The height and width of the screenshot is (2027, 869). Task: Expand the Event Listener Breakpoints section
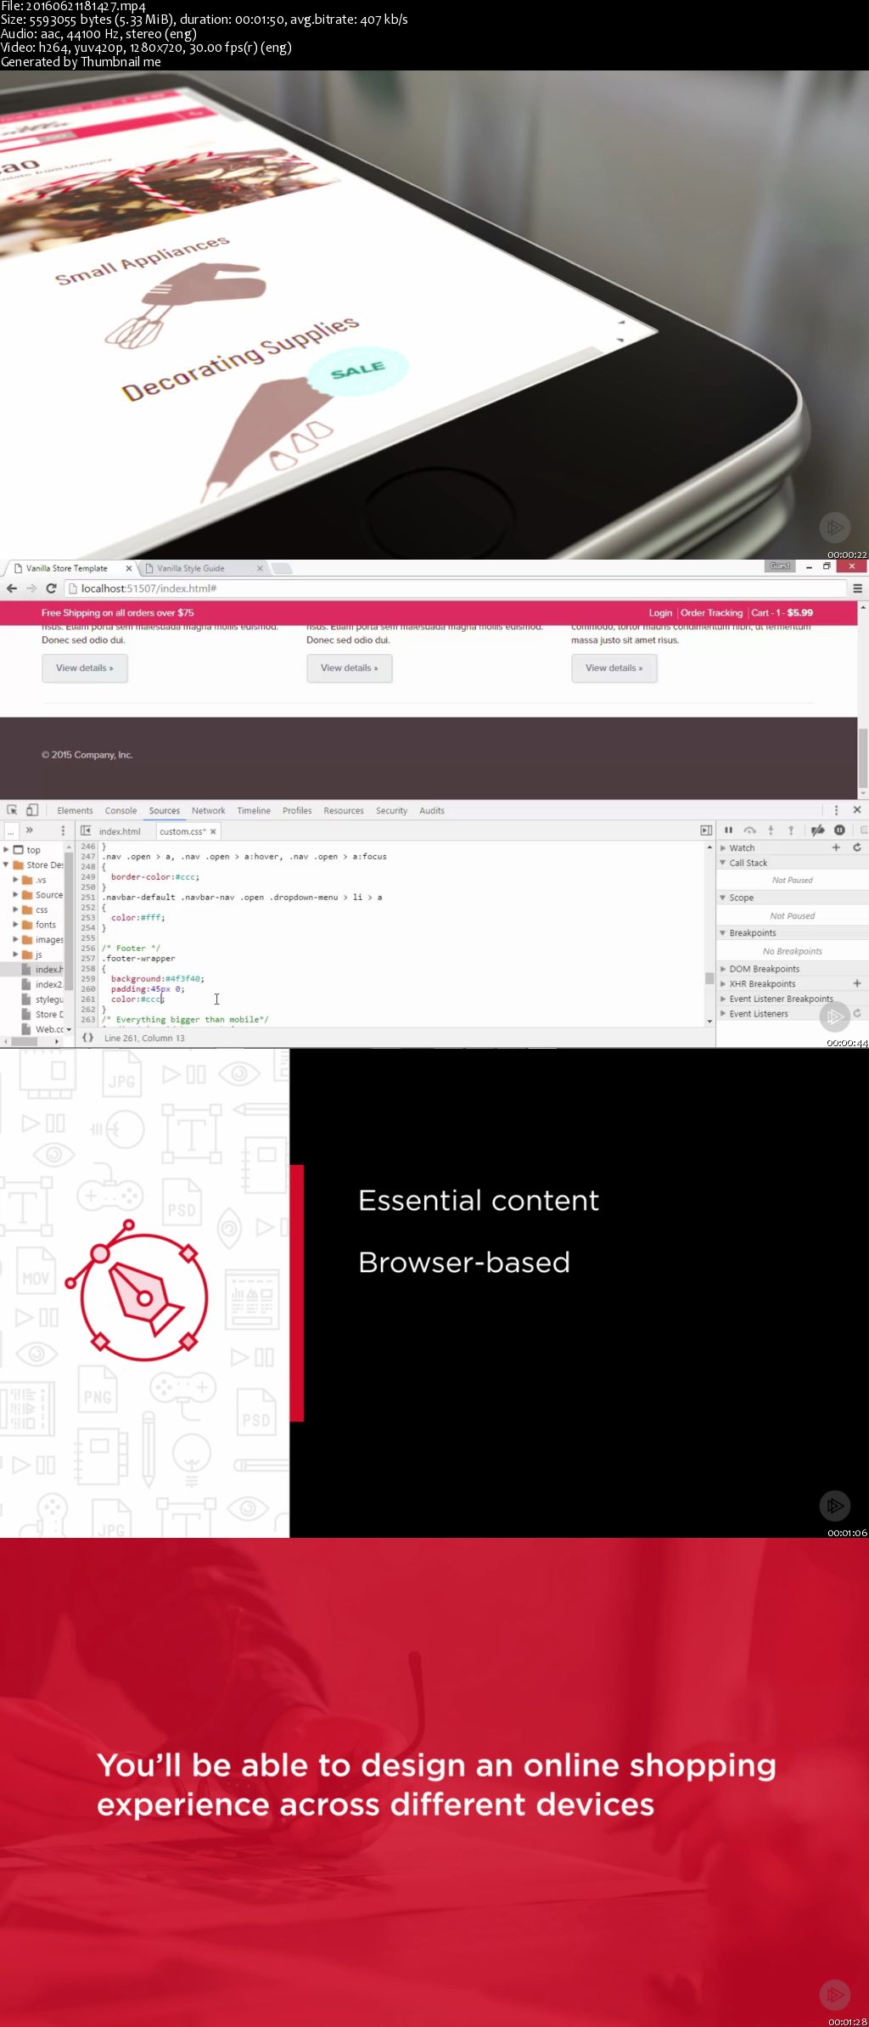pyautogui.click(x=723, y=999)
